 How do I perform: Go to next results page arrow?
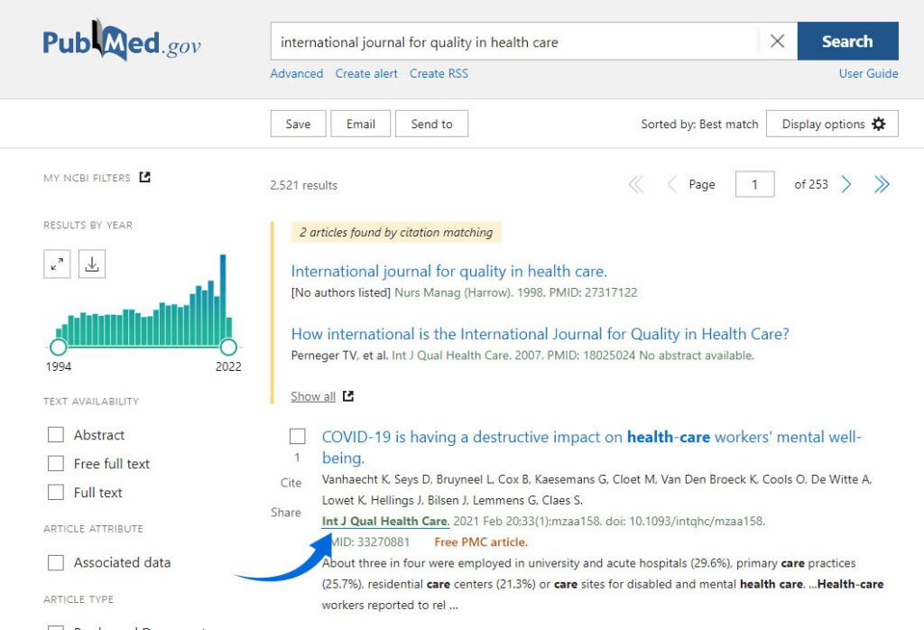[x=845, y=184]
